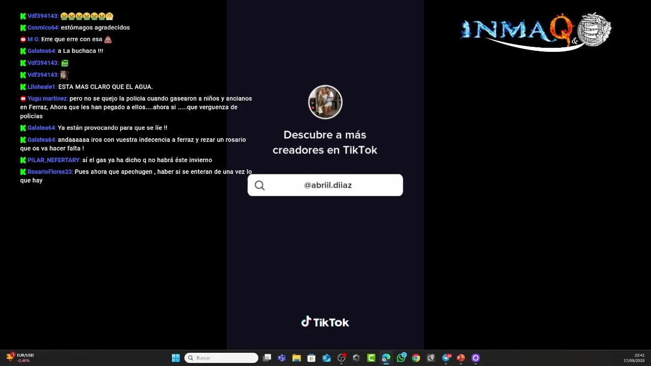The height and width of the screenshot is (366, 651).
Task: Open Outlook from the taskbar
Action: coord(327,358)
